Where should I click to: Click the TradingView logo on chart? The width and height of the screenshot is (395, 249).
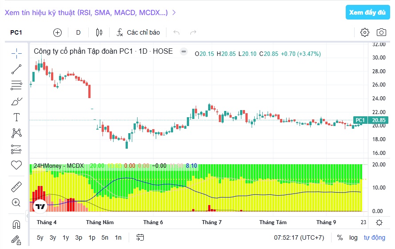[x=40, y=207]
